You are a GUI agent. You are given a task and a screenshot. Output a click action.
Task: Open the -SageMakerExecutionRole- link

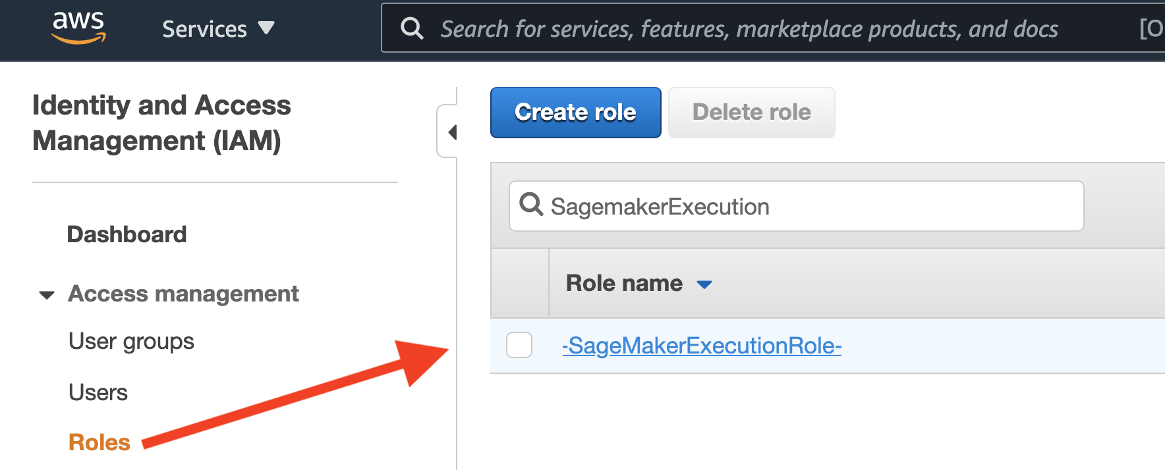coord(702,346)
